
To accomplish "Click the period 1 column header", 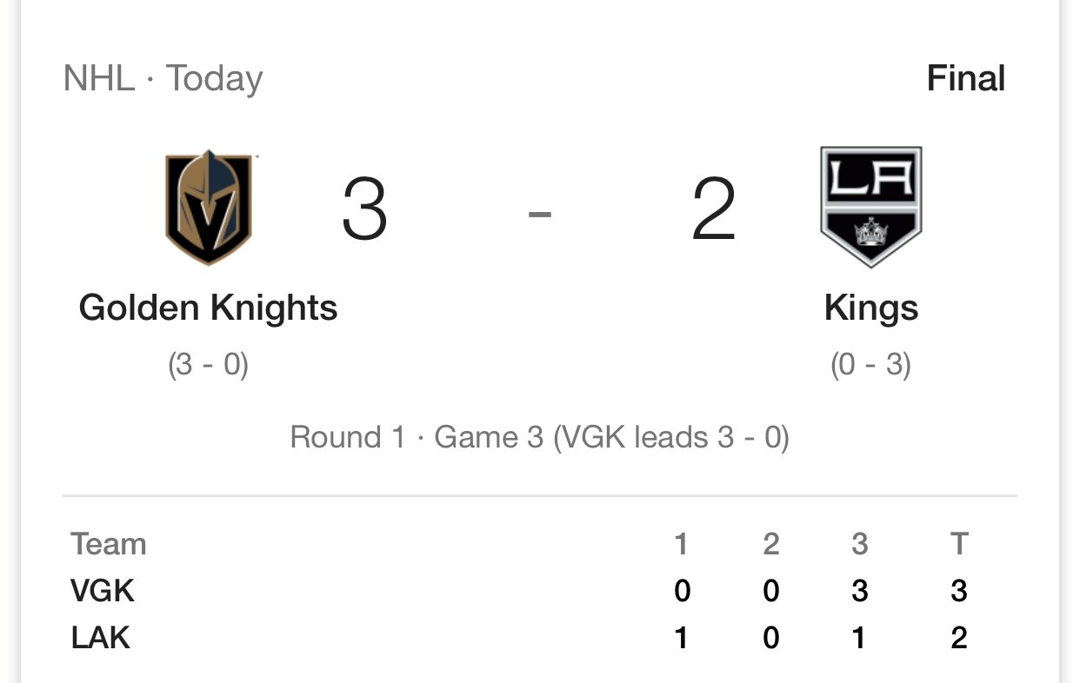I will 682,544.
